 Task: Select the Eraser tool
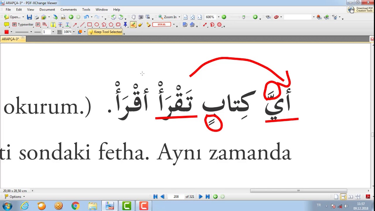coord(140,25)
